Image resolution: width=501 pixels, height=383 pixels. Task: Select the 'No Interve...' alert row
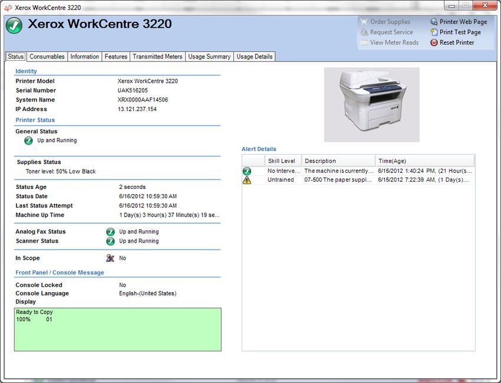click(x=358, y=171)
